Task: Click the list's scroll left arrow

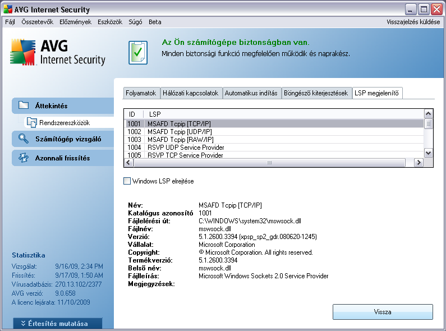Action: [x=129, y=162]
